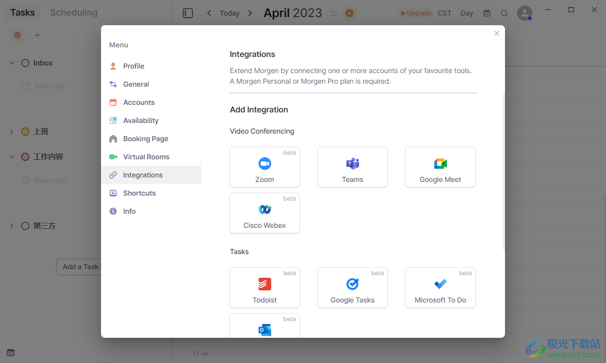
Task: Select the Cisco Webex integration card
Action: [265, 213]
